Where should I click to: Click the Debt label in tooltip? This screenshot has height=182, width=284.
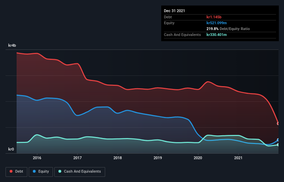tap(168, 17)
